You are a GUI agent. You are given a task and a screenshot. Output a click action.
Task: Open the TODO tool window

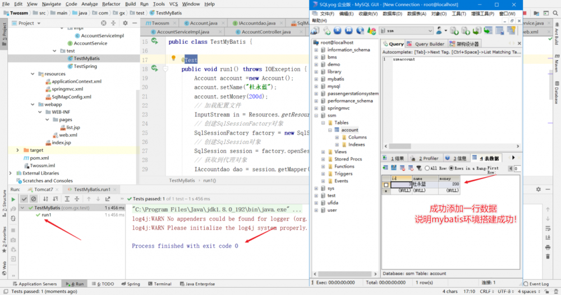tap(105, 284)
